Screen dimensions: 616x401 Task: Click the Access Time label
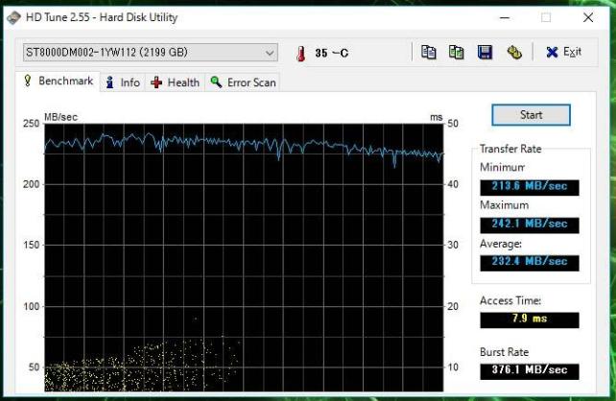coord(510,301)
